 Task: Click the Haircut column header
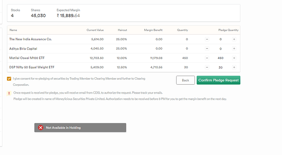(x=122, y=30)
